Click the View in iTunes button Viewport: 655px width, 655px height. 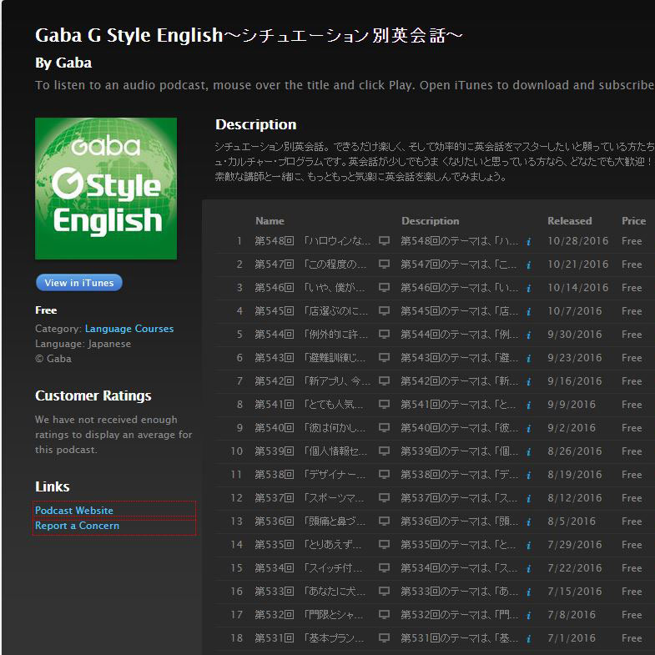coord(79,283)
